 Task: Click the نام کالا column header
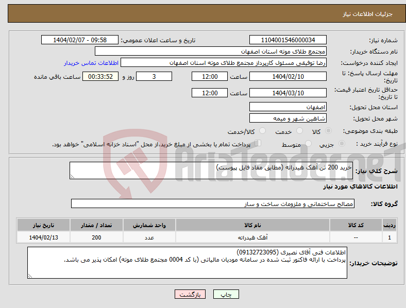pyautogui.click(x=252, y=225)
